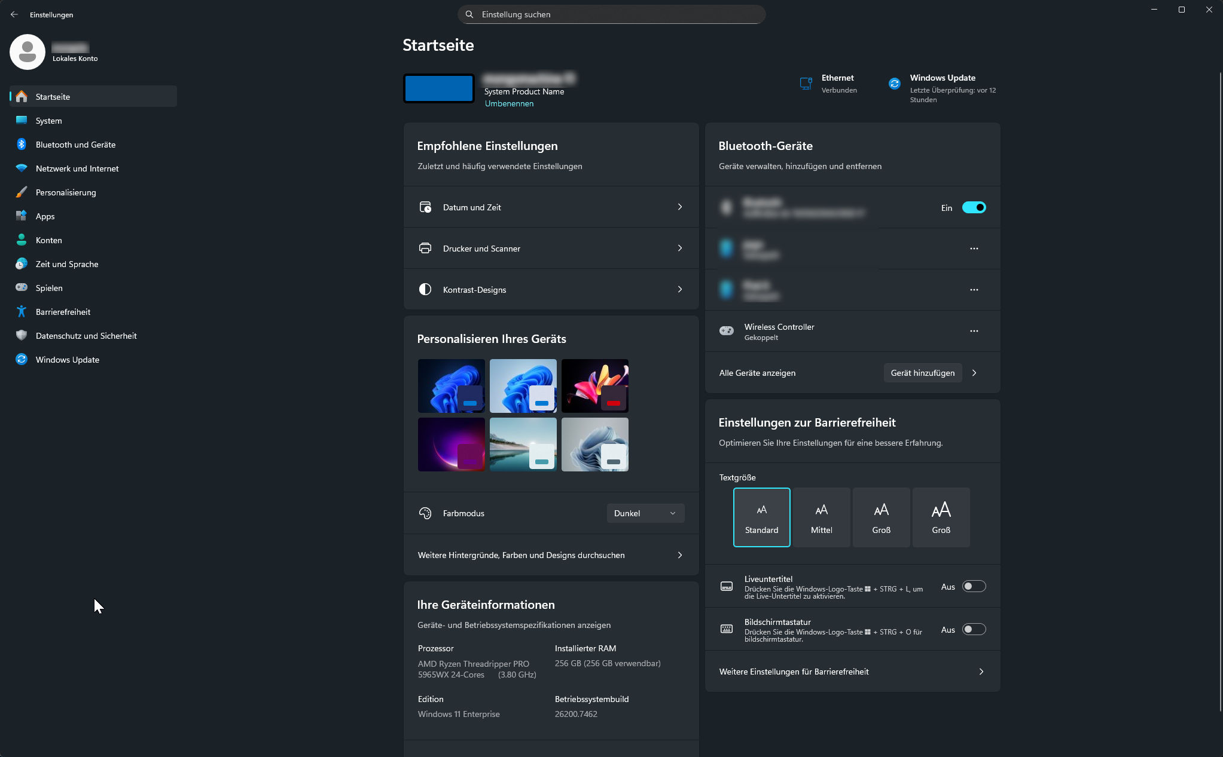The height and width of the screenshot is (757, 1223).
Task: Open Windows Update settings
Action: pyautogui.click(x=66, y=359)
